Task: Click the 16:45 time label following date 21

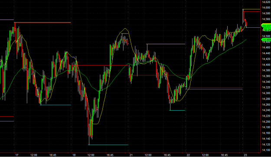Action: [167, 155]
